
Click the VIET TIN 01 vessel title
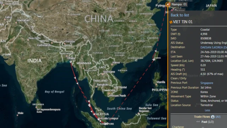click(183, 22)
